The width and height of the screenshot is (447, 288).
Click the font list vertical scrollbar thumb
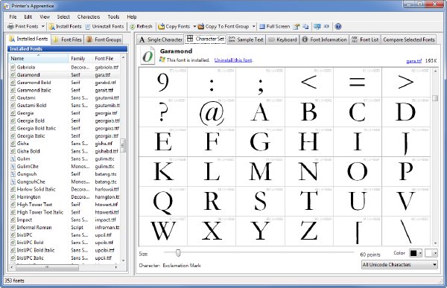(123, 146)
